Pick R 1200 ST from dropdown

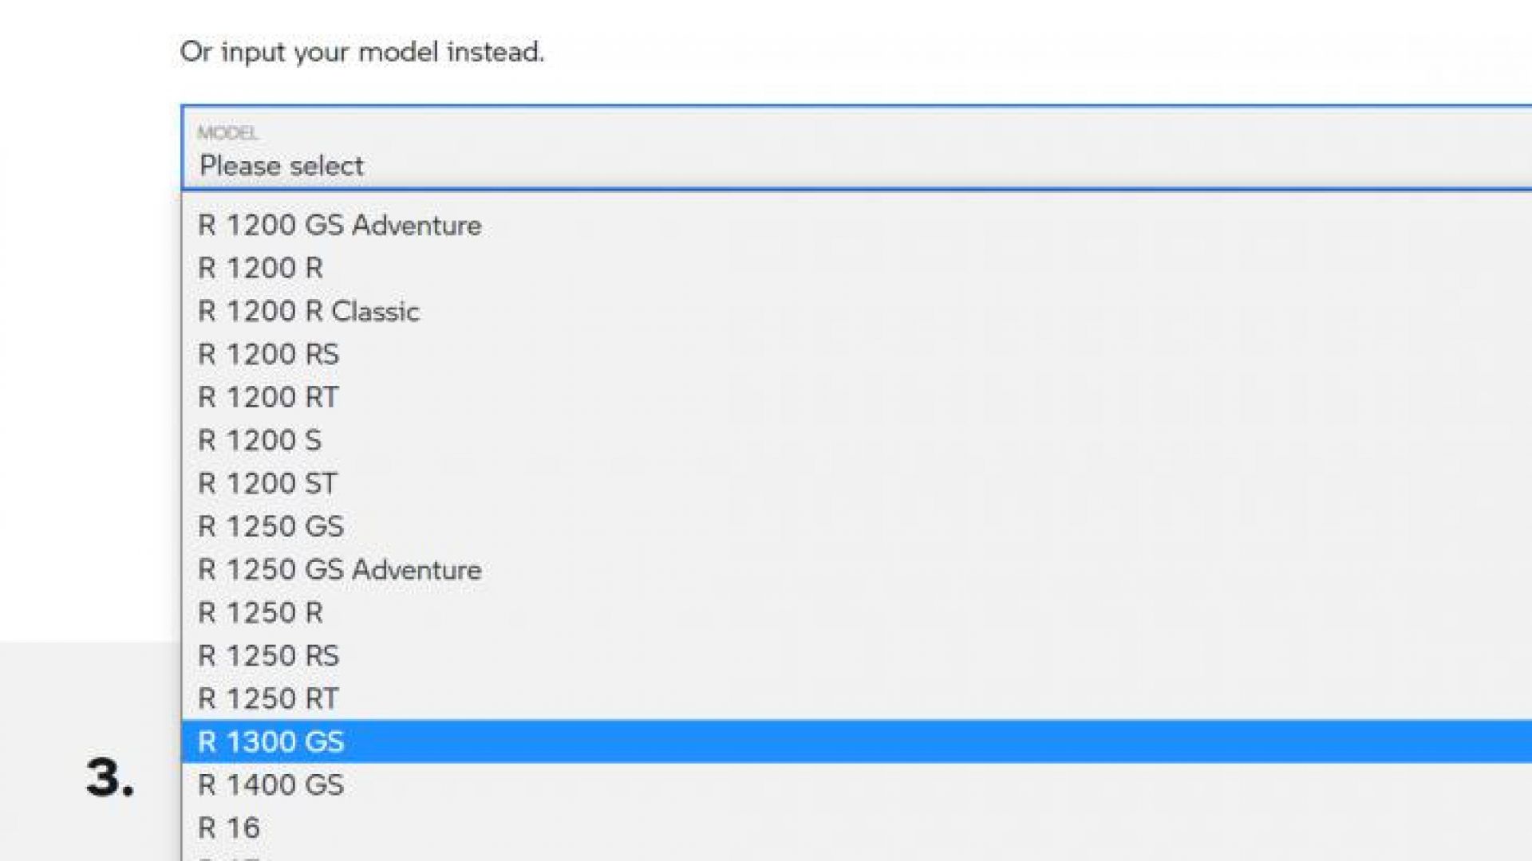point(267,484)
